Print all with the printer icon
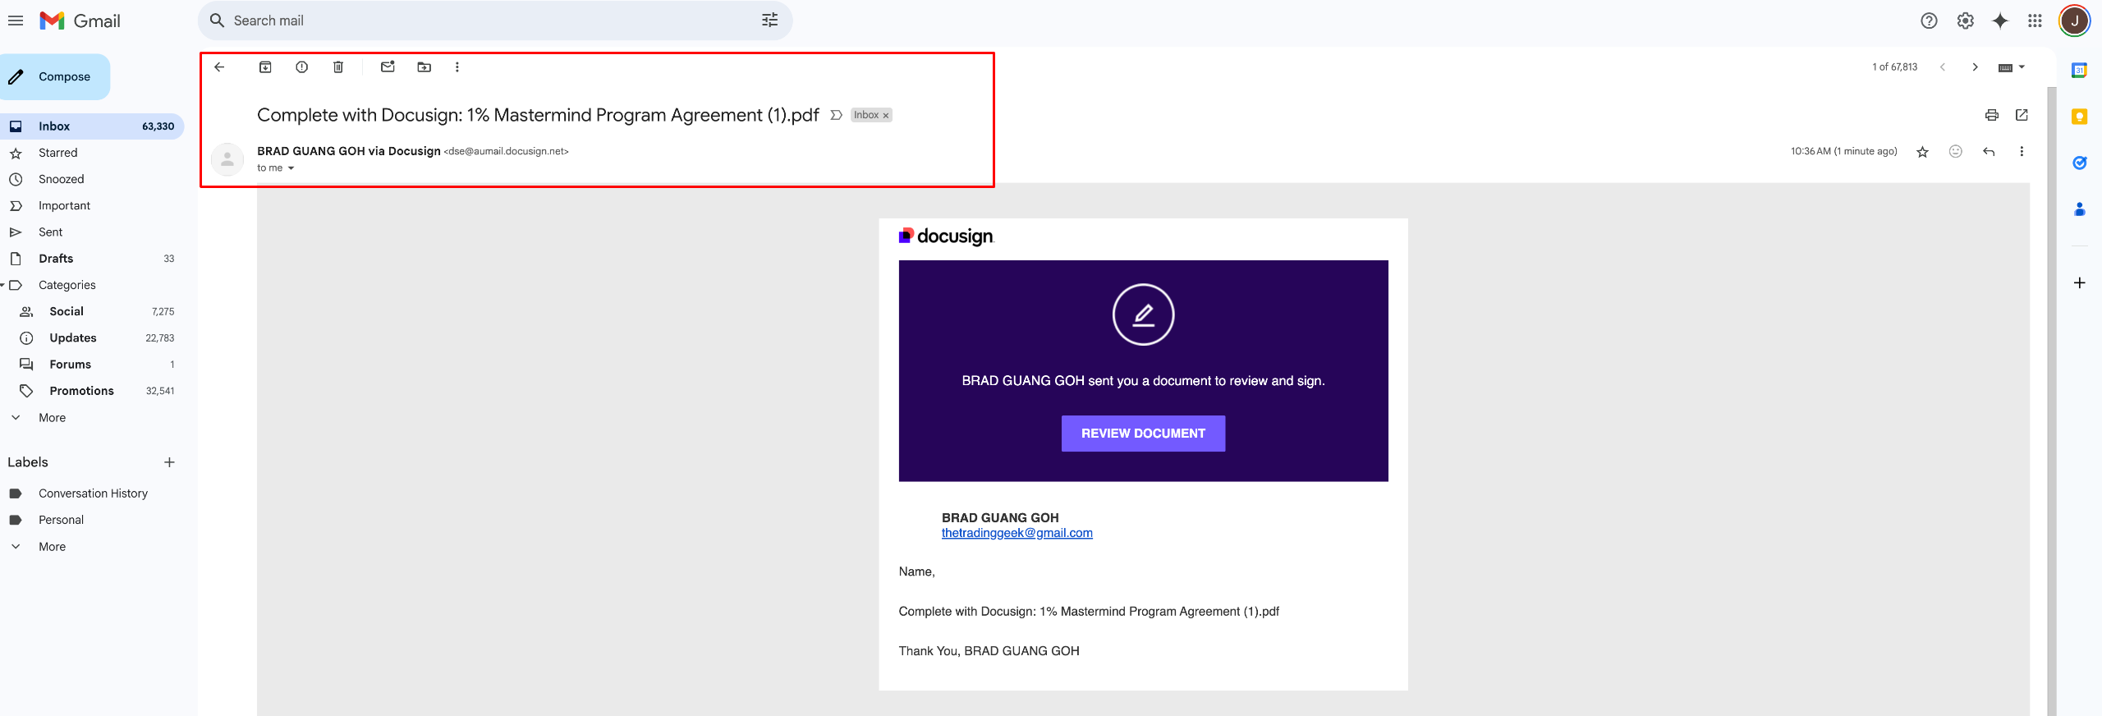 (1992, 115)
